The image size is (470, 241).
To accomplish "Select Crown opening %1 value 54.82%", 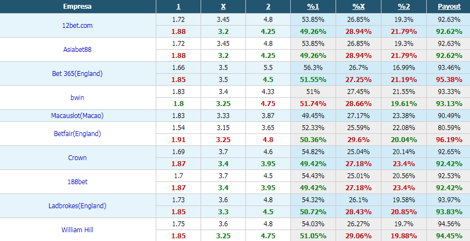I will point(313,152).
